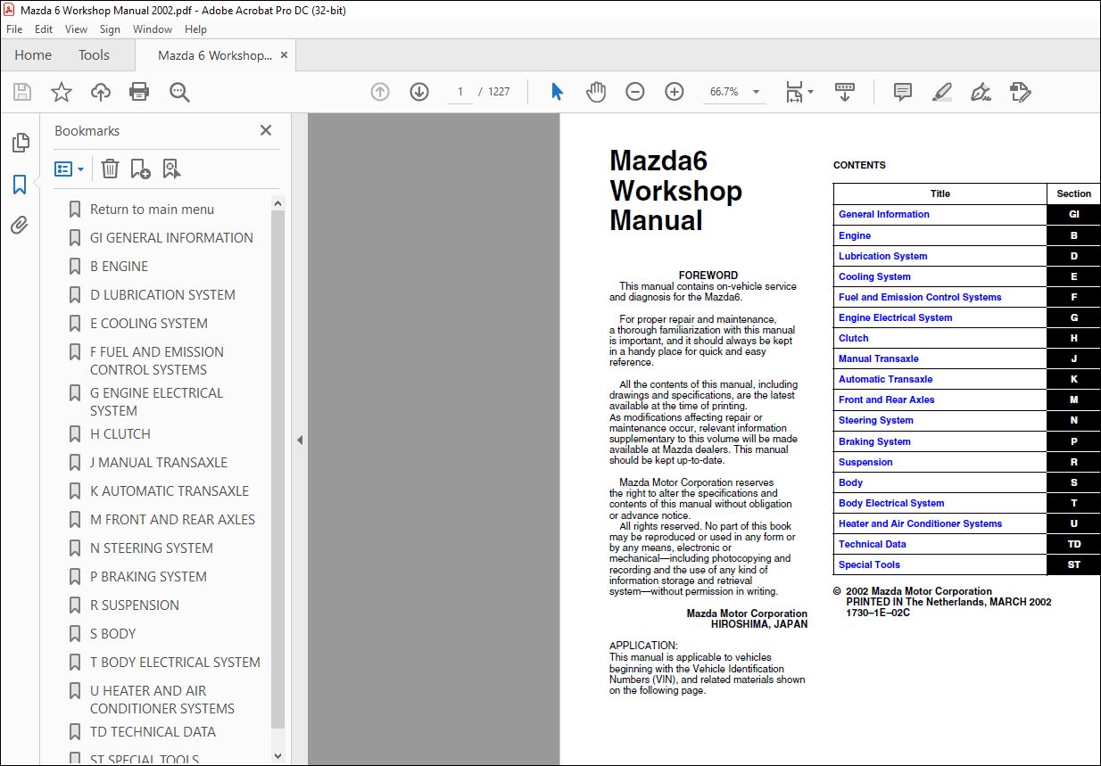Open the Find text magnifier
Viewport: 1101px width, 766px height.
179,92
